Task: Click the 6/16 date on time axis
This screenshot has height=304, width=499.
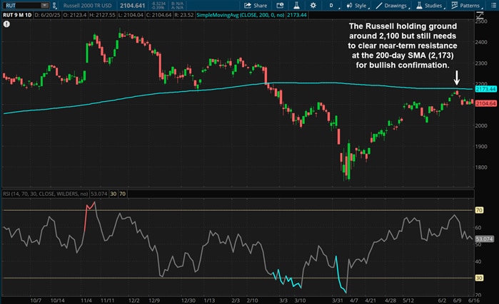Action: coord(473,300)
